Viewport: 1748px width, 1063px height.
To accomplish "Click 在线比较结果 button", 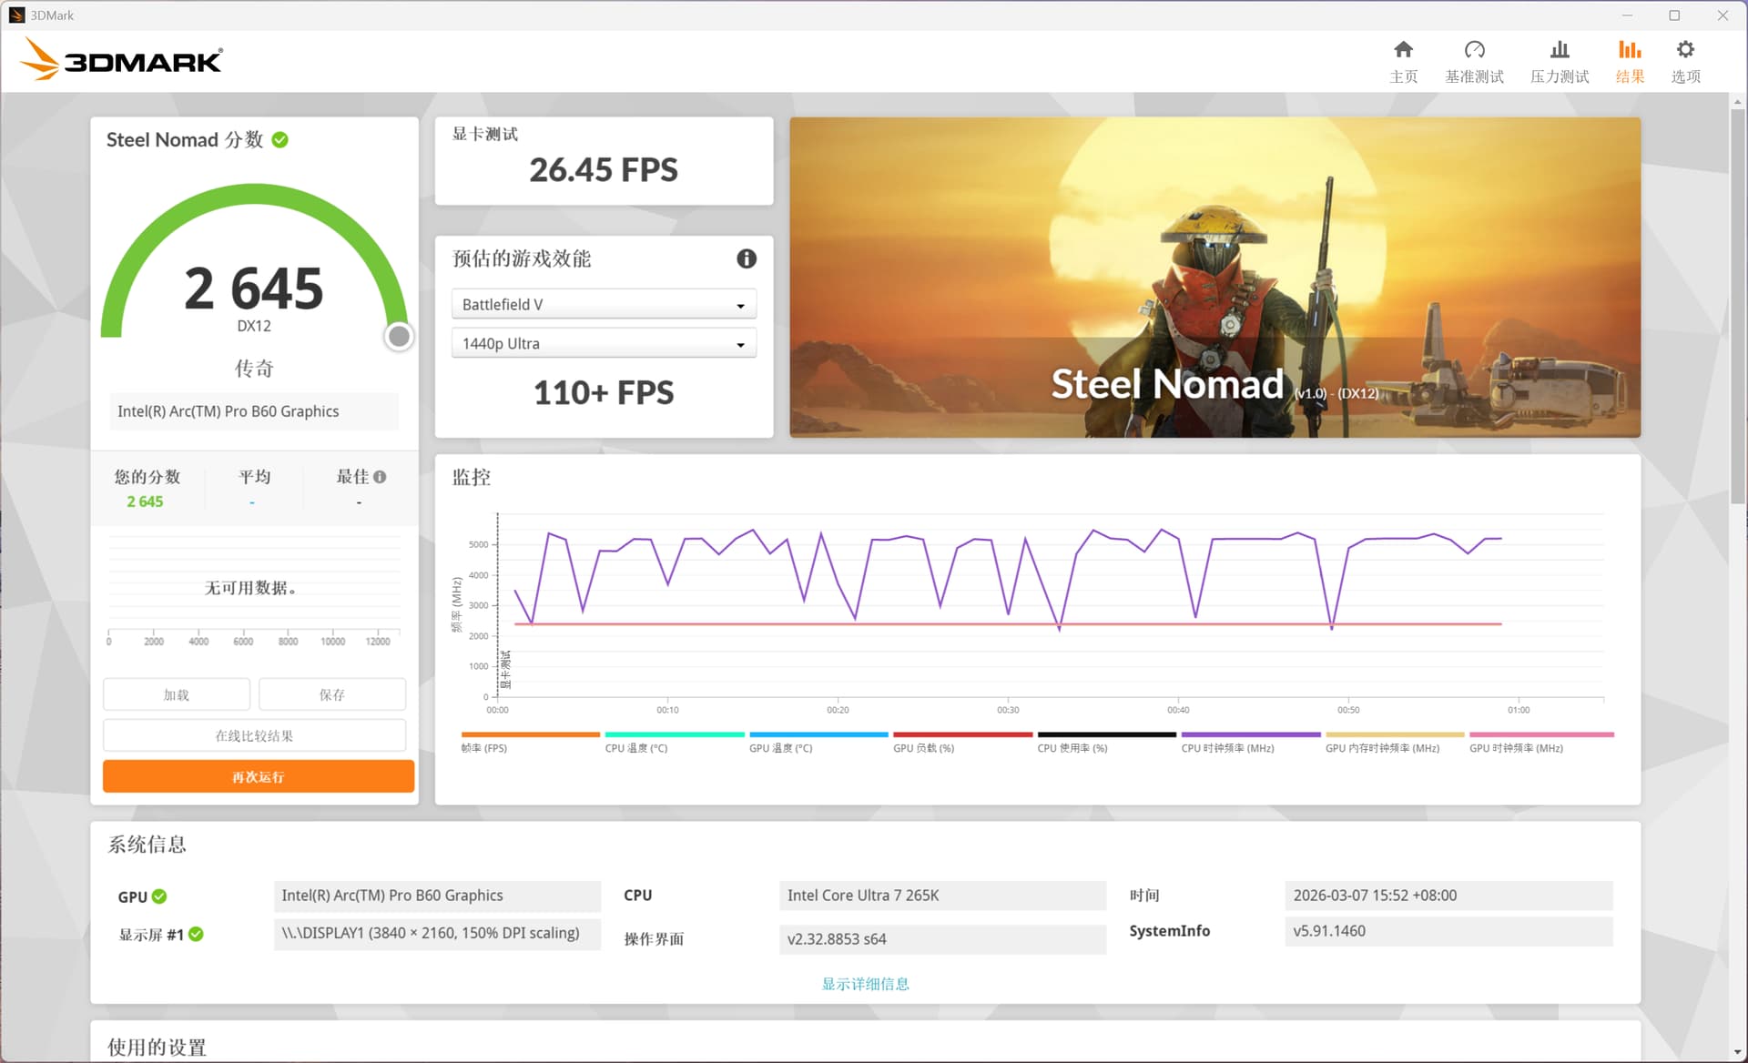I will coord(254,735).
